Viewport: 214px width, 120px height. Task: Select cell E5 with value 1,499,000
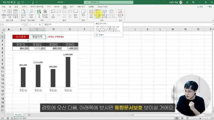tap(70, 48)
